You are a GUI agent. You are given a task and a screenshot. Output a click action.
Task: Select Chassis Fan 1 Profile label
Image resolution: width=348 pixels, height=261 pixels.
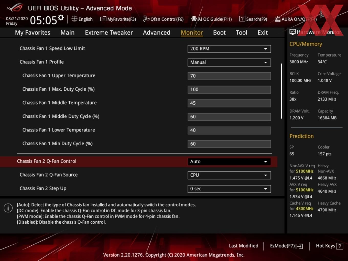(x=42, y=62)
